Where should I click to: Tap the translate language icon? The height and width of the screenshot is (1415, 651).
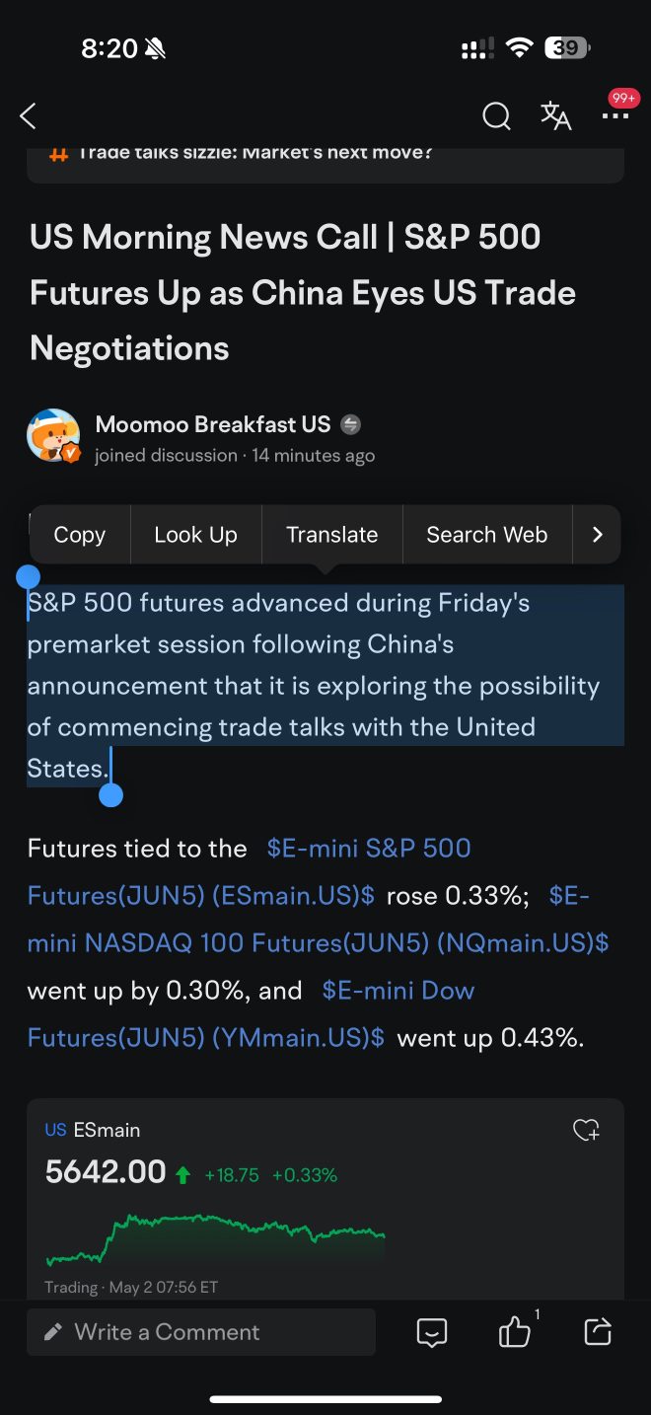[x=556, y=115]
